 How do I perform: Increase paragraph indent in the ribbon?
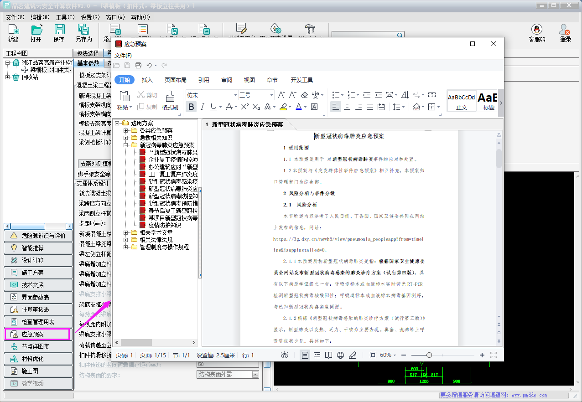click(x=378, y=95)
